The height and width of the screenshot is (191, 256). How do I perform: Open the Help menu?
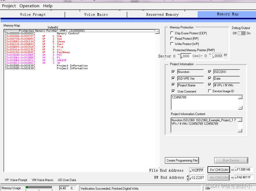[x=48, y=6]
